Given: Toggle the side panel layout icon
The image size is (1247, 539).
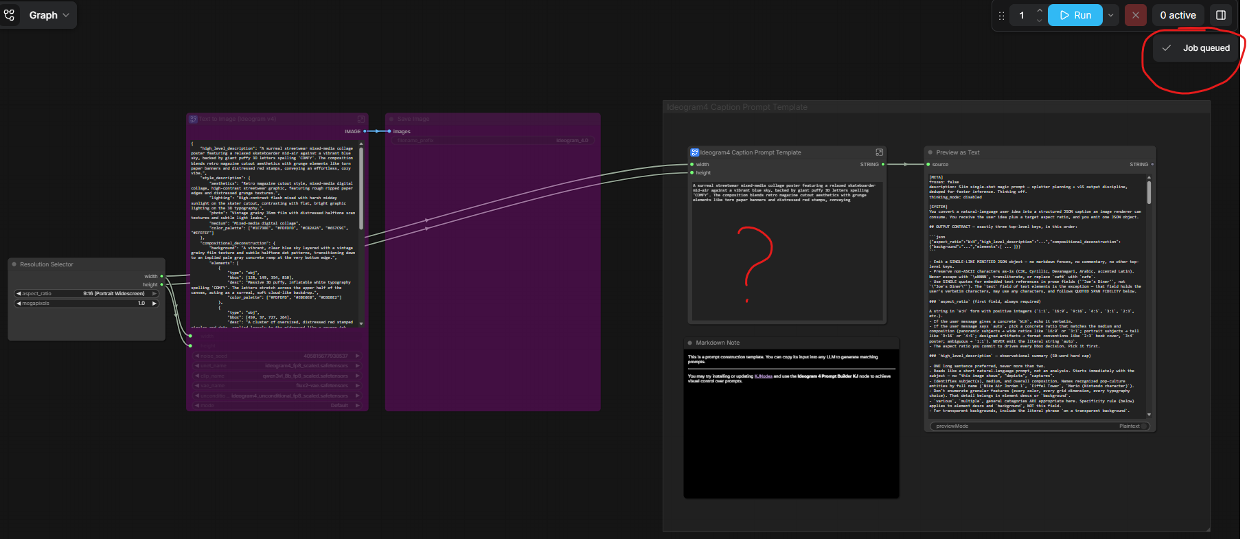Looking at the screenshot, I should pos(1221,15).
